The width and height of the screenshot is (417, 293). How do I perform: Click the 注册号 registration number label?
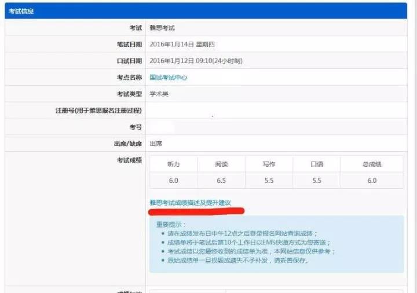(98, 111)
